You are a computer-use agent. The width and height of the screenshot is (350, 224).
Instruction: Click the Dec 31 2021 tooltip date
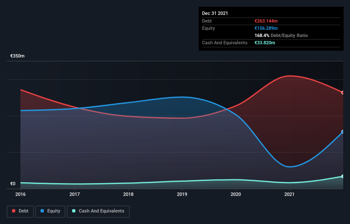[215, 13]
